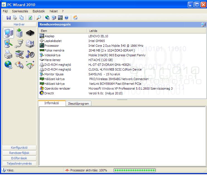
Task: Click the Home house toolbar icon
Action: point(75,18)
